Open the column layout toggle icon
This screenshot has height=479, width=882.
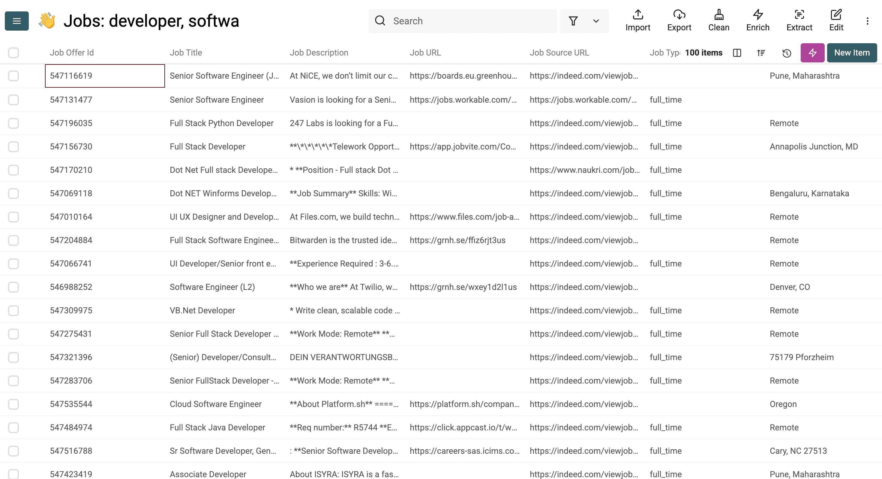(737, 53)
